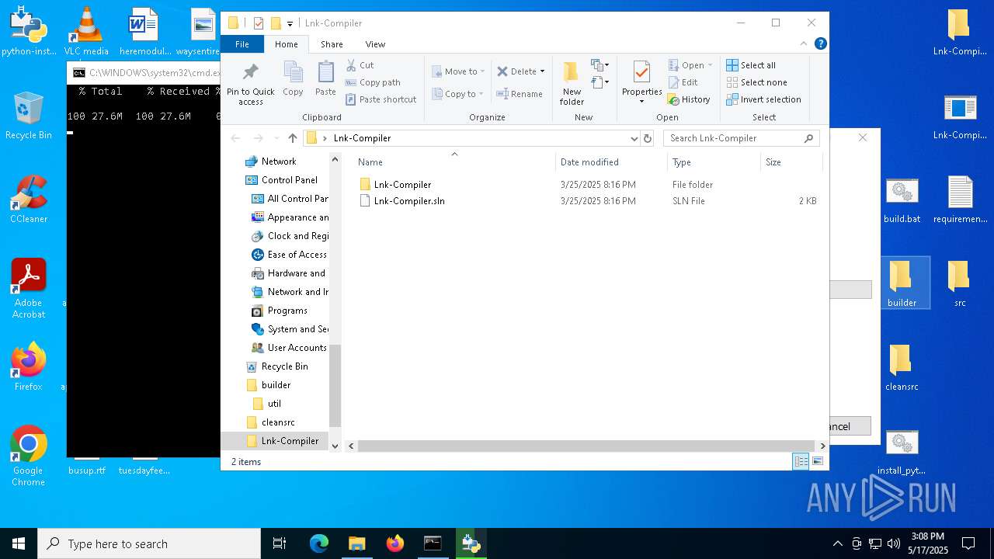Open the File menu

[x=242, y=44]
